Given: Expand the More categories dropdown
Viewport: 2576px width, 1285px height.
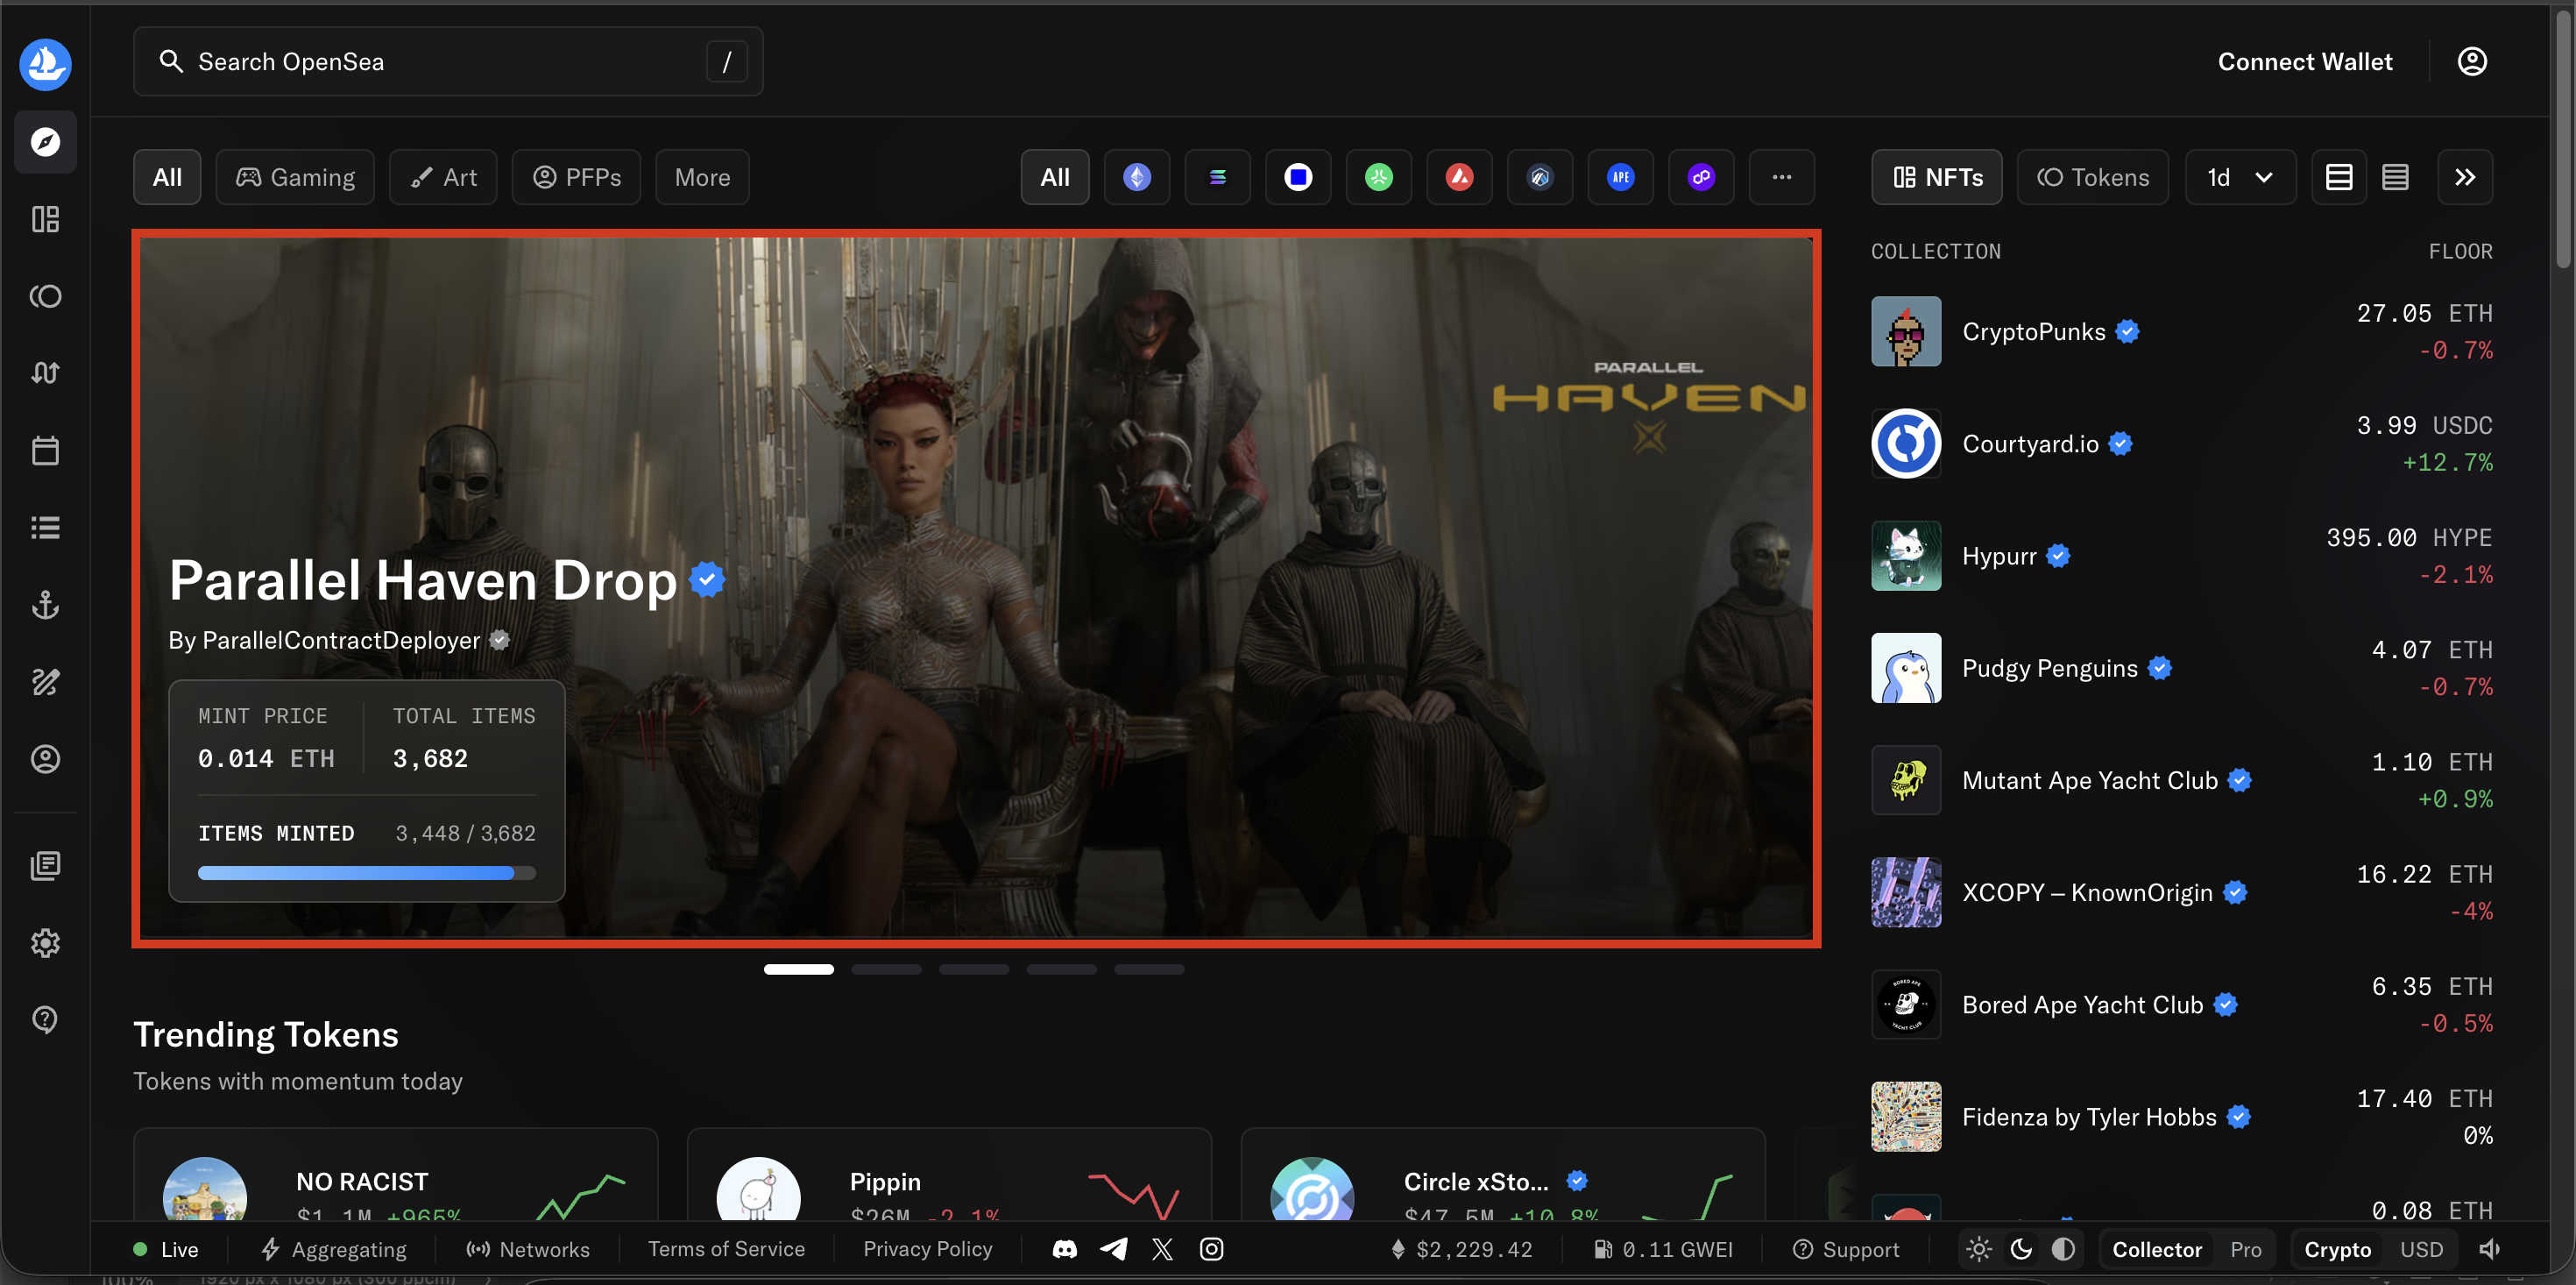Looking at the screenshot, I should pyautogui.click(x=702, y=177).
